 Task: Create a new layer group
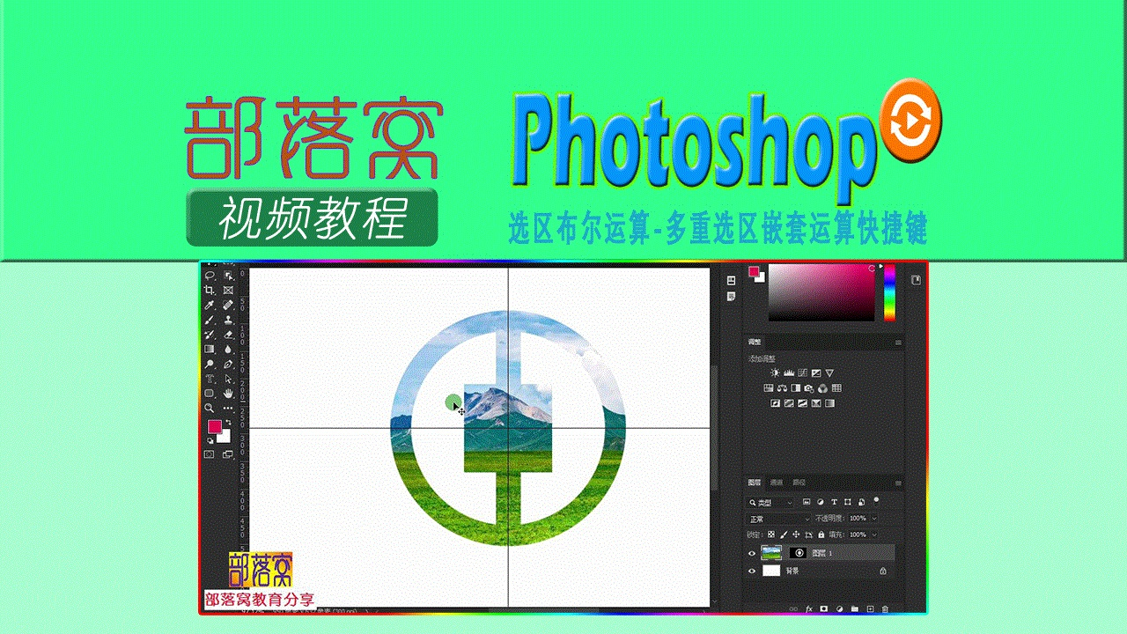click(x=855, y=609)
